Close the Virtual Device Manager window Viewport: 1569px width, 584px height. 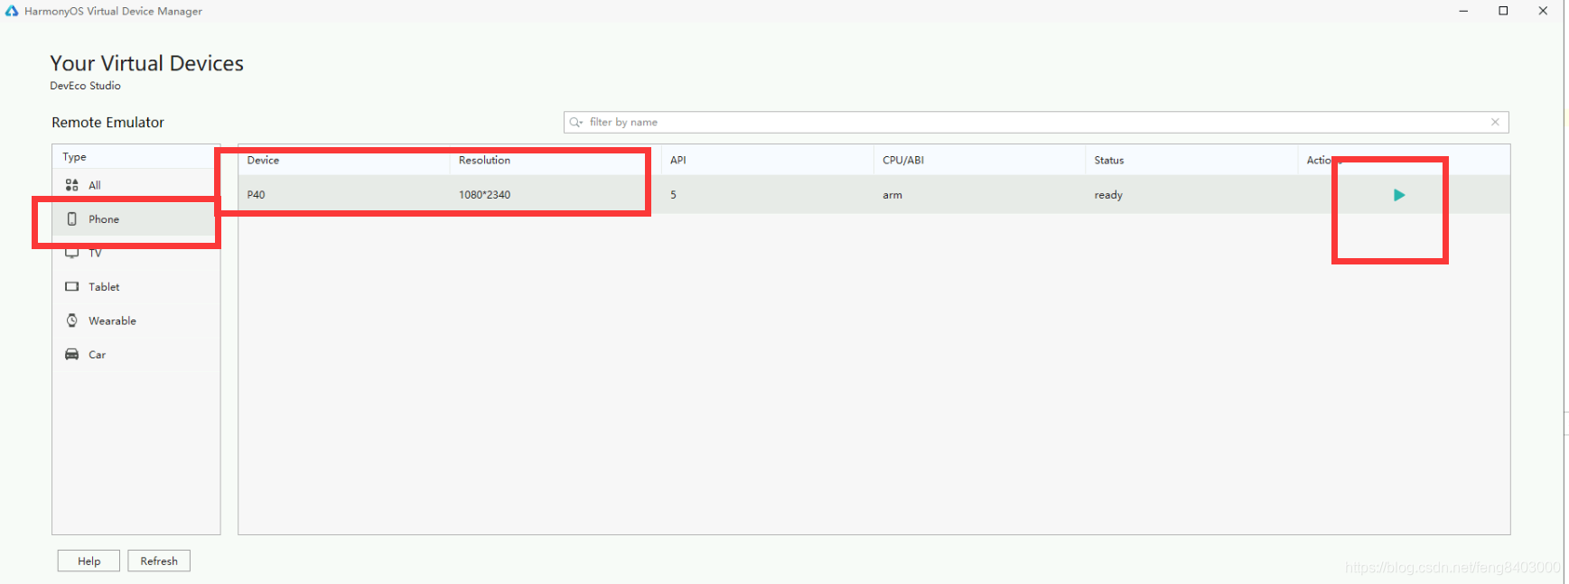[1543, 11]
